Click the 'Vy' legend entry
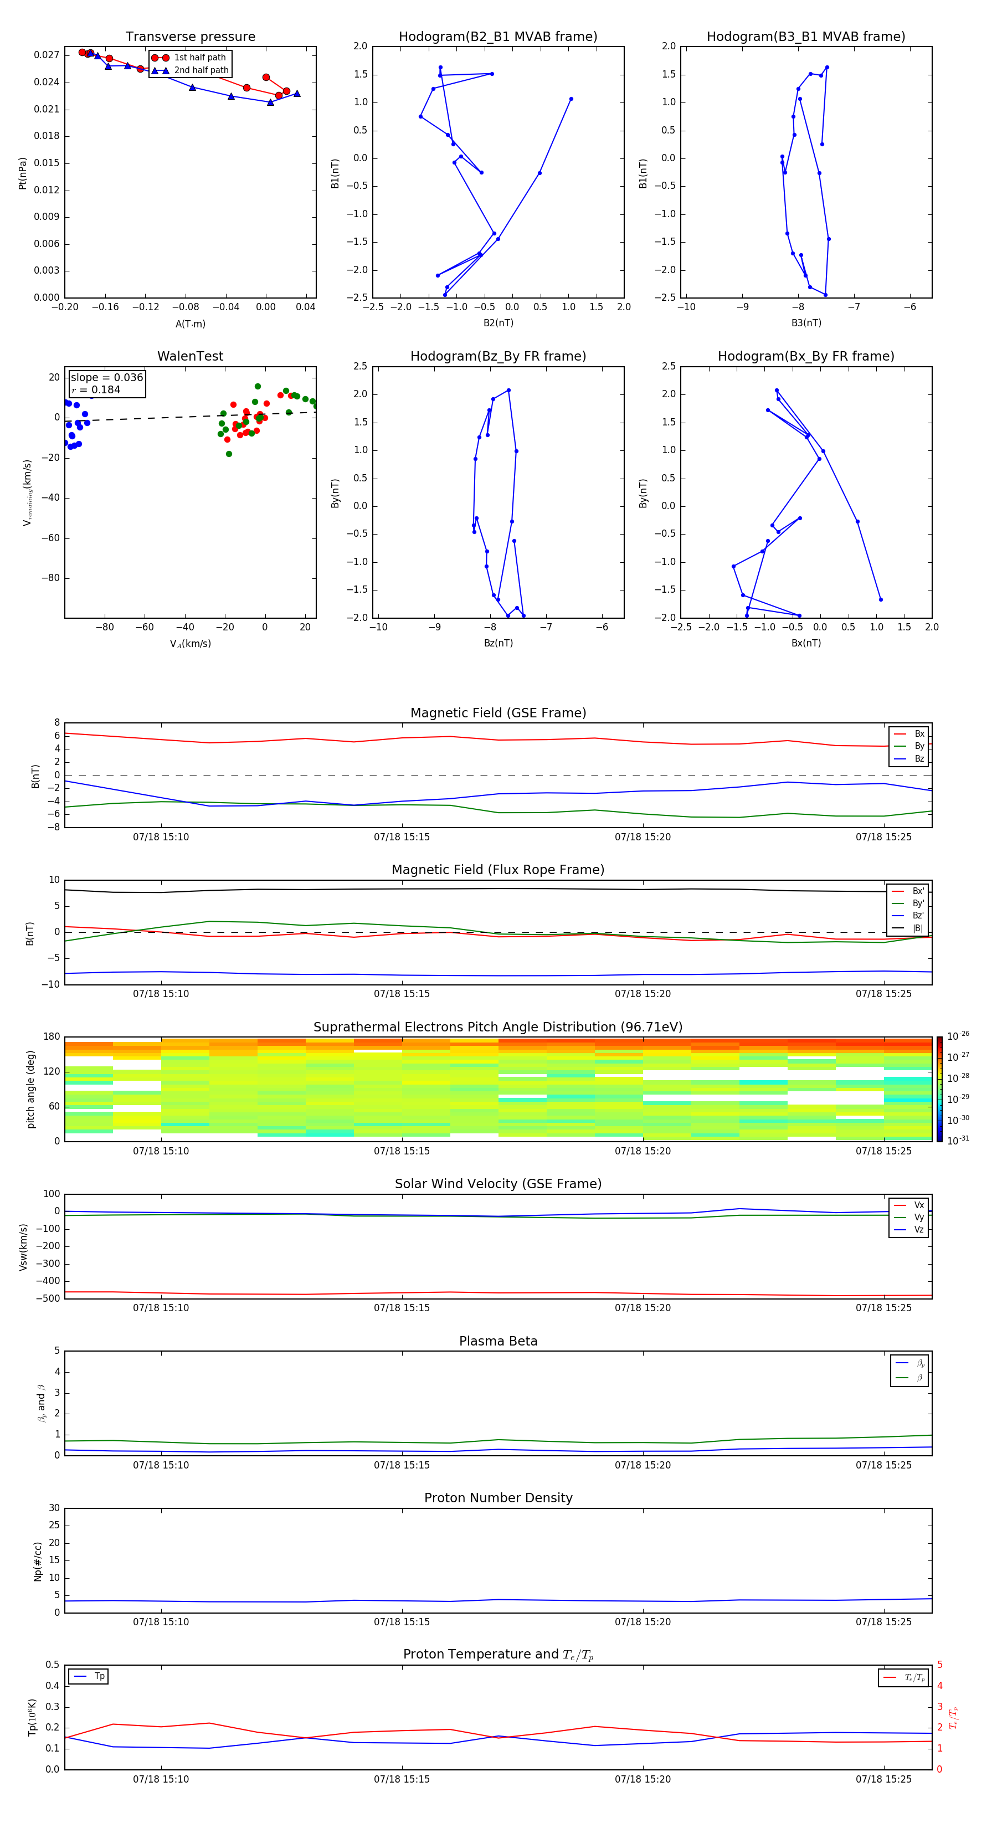 909,1218
